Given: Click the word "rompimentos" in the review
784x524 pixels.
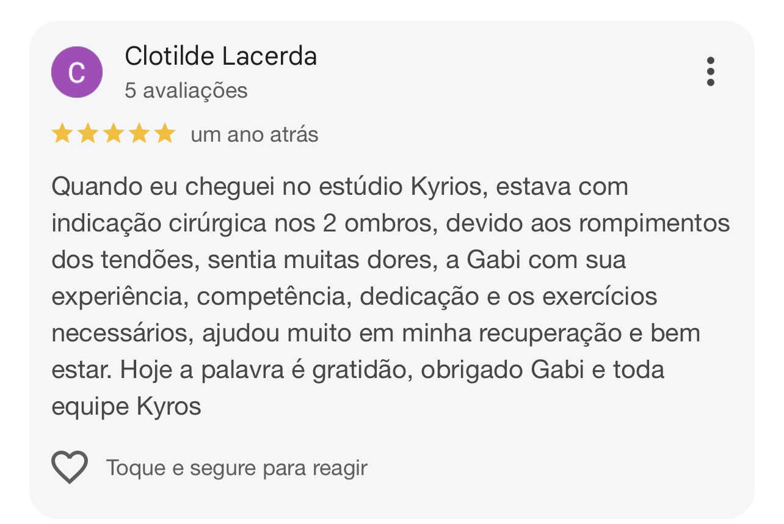Looking at the screenshot, I should pyautogui.click(x=654, y=224).
